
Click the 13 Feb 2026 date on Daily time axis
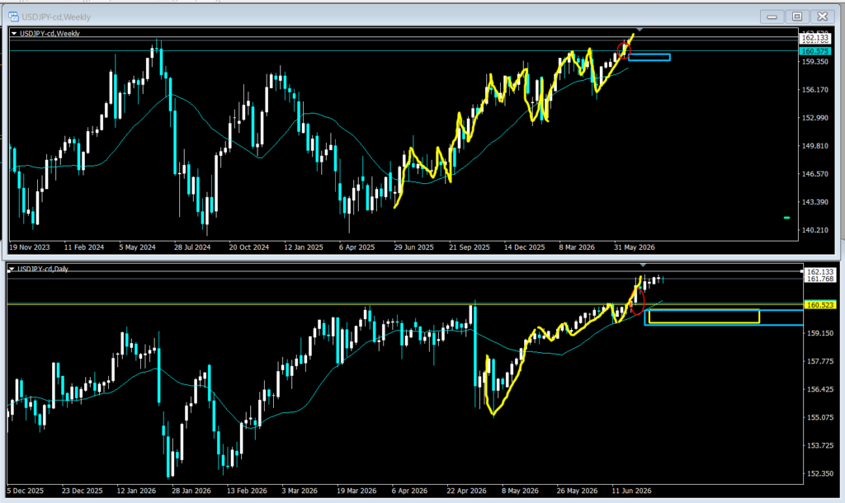click(247, 491)
